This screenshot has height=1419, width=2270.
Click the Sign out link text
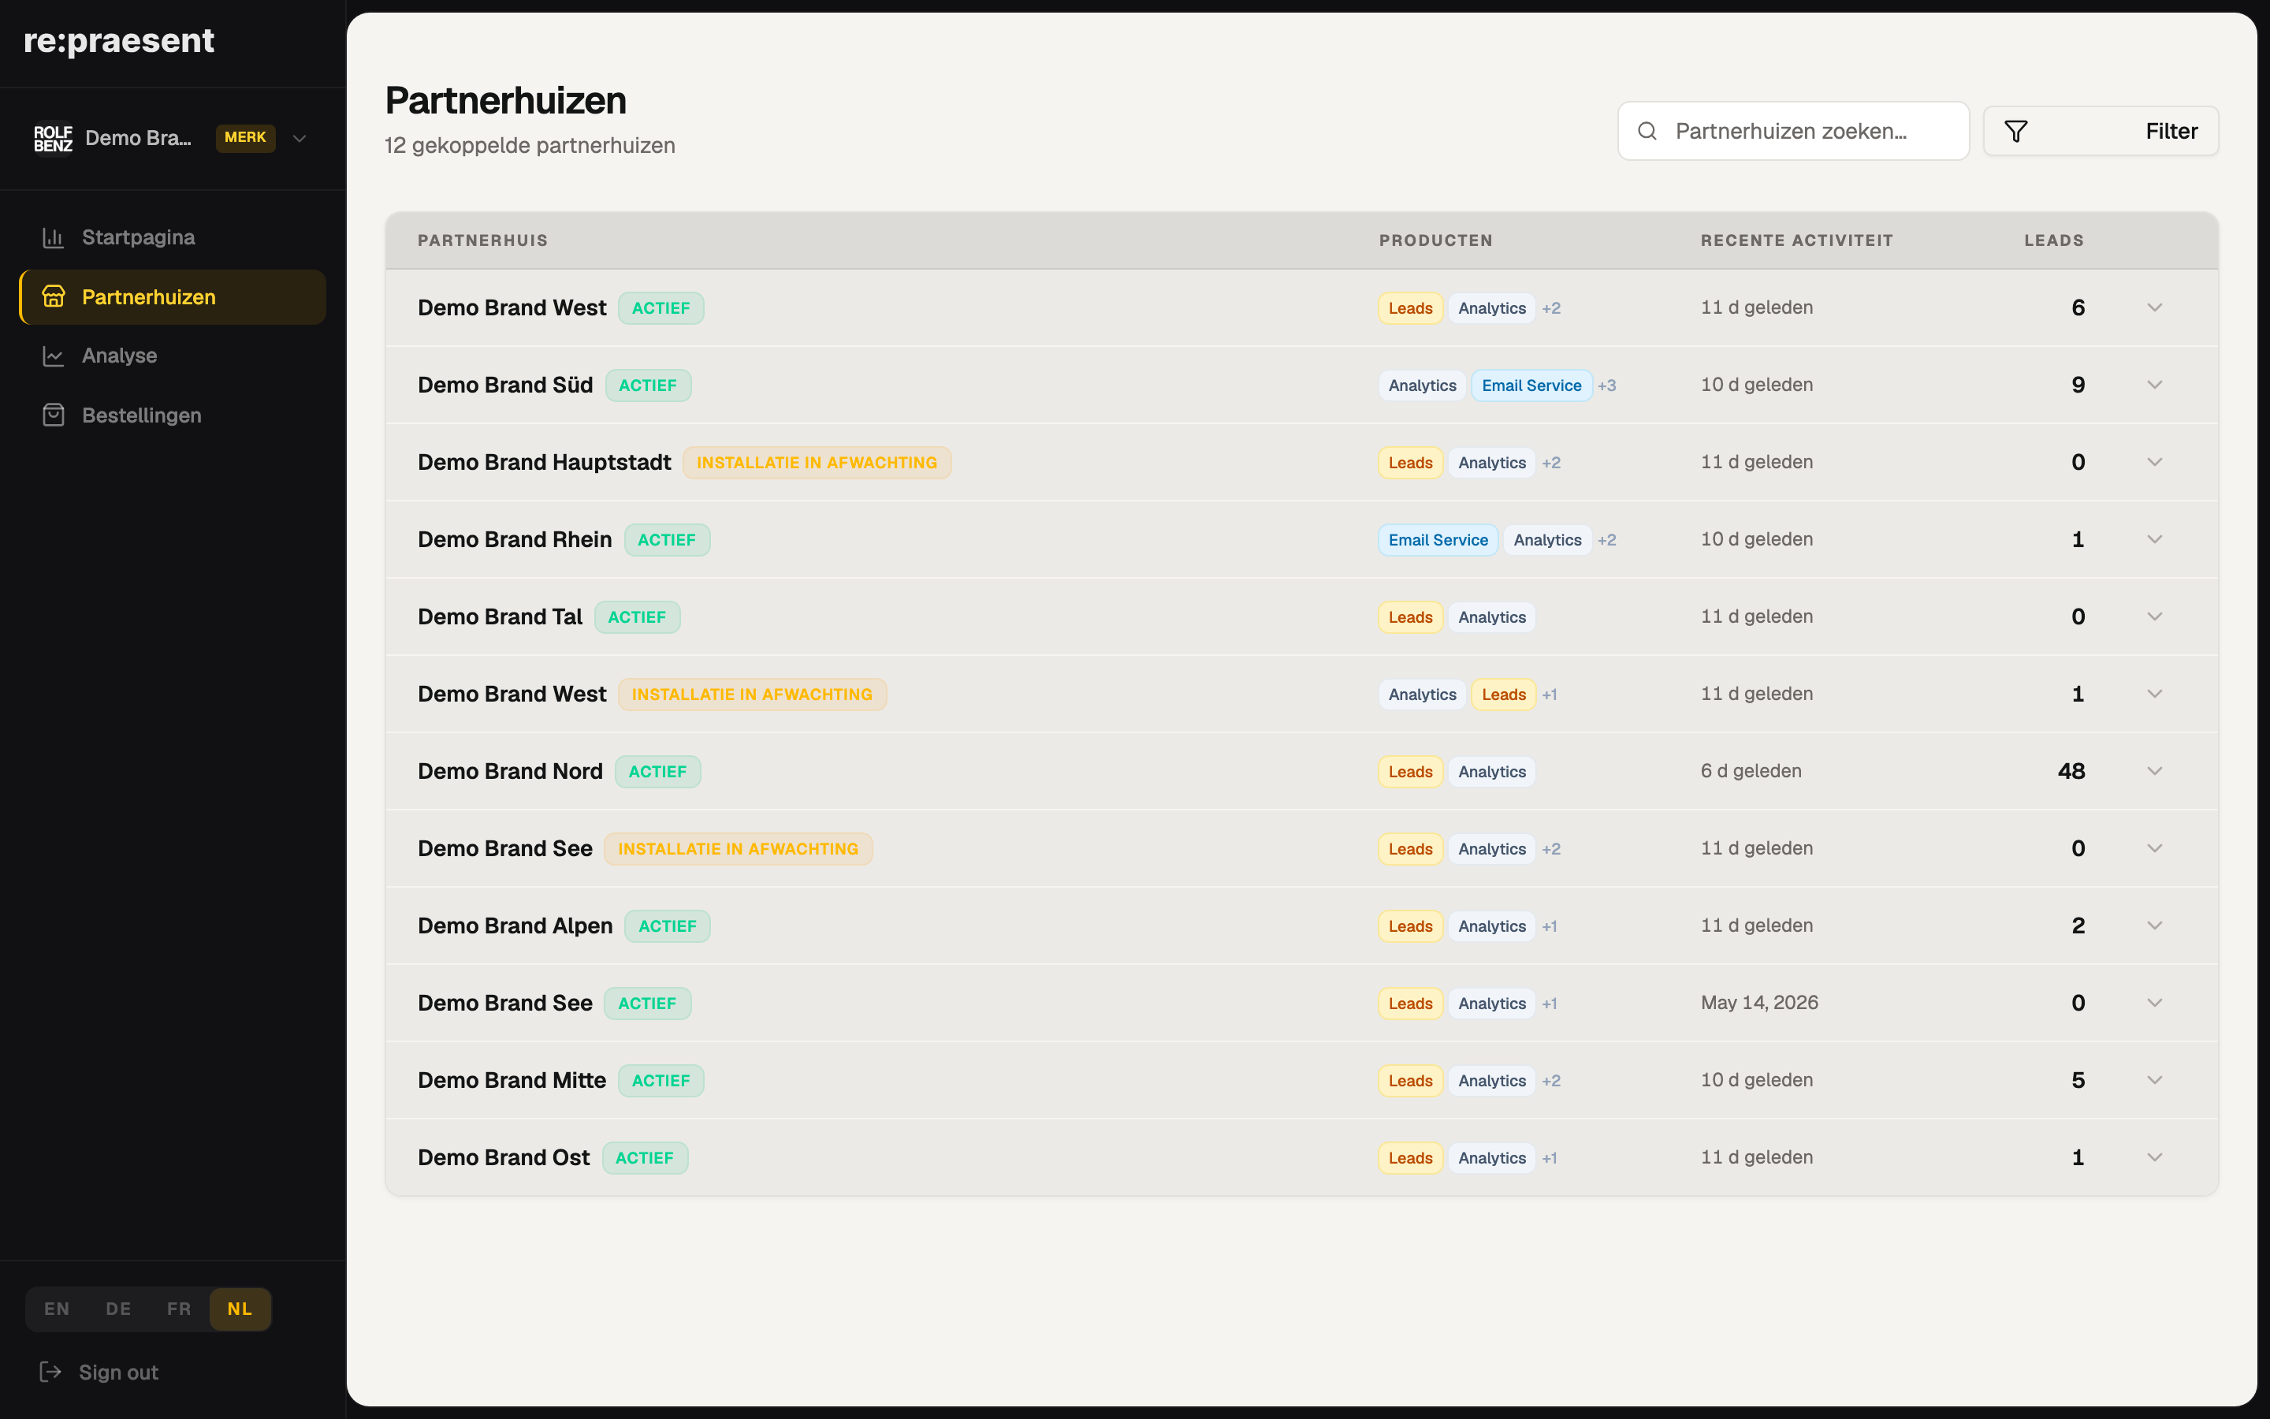118,1372
